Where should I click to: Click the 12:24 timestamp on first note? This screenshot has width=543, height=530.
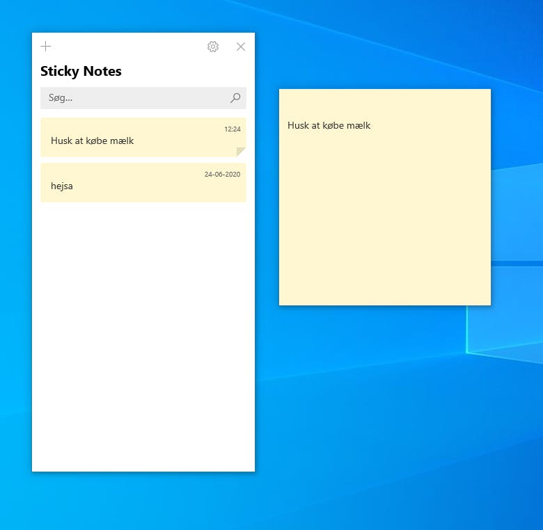click(233, 129)
